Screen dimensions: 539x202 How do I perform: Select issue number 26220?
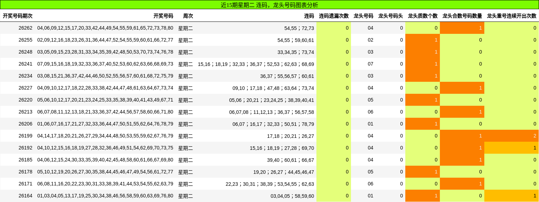point(25,100)
